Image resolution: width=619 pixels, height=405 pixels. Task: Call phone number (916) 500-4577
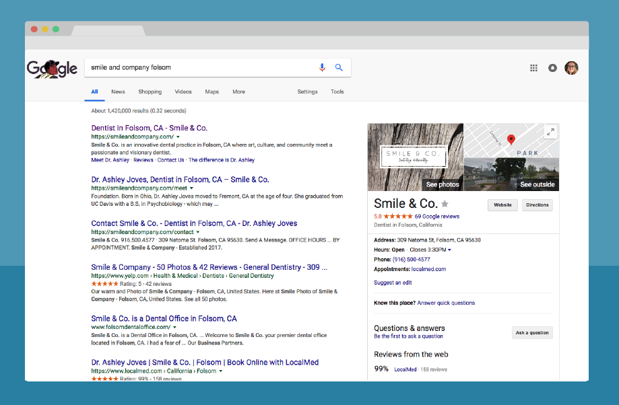(x=411, y=260)
